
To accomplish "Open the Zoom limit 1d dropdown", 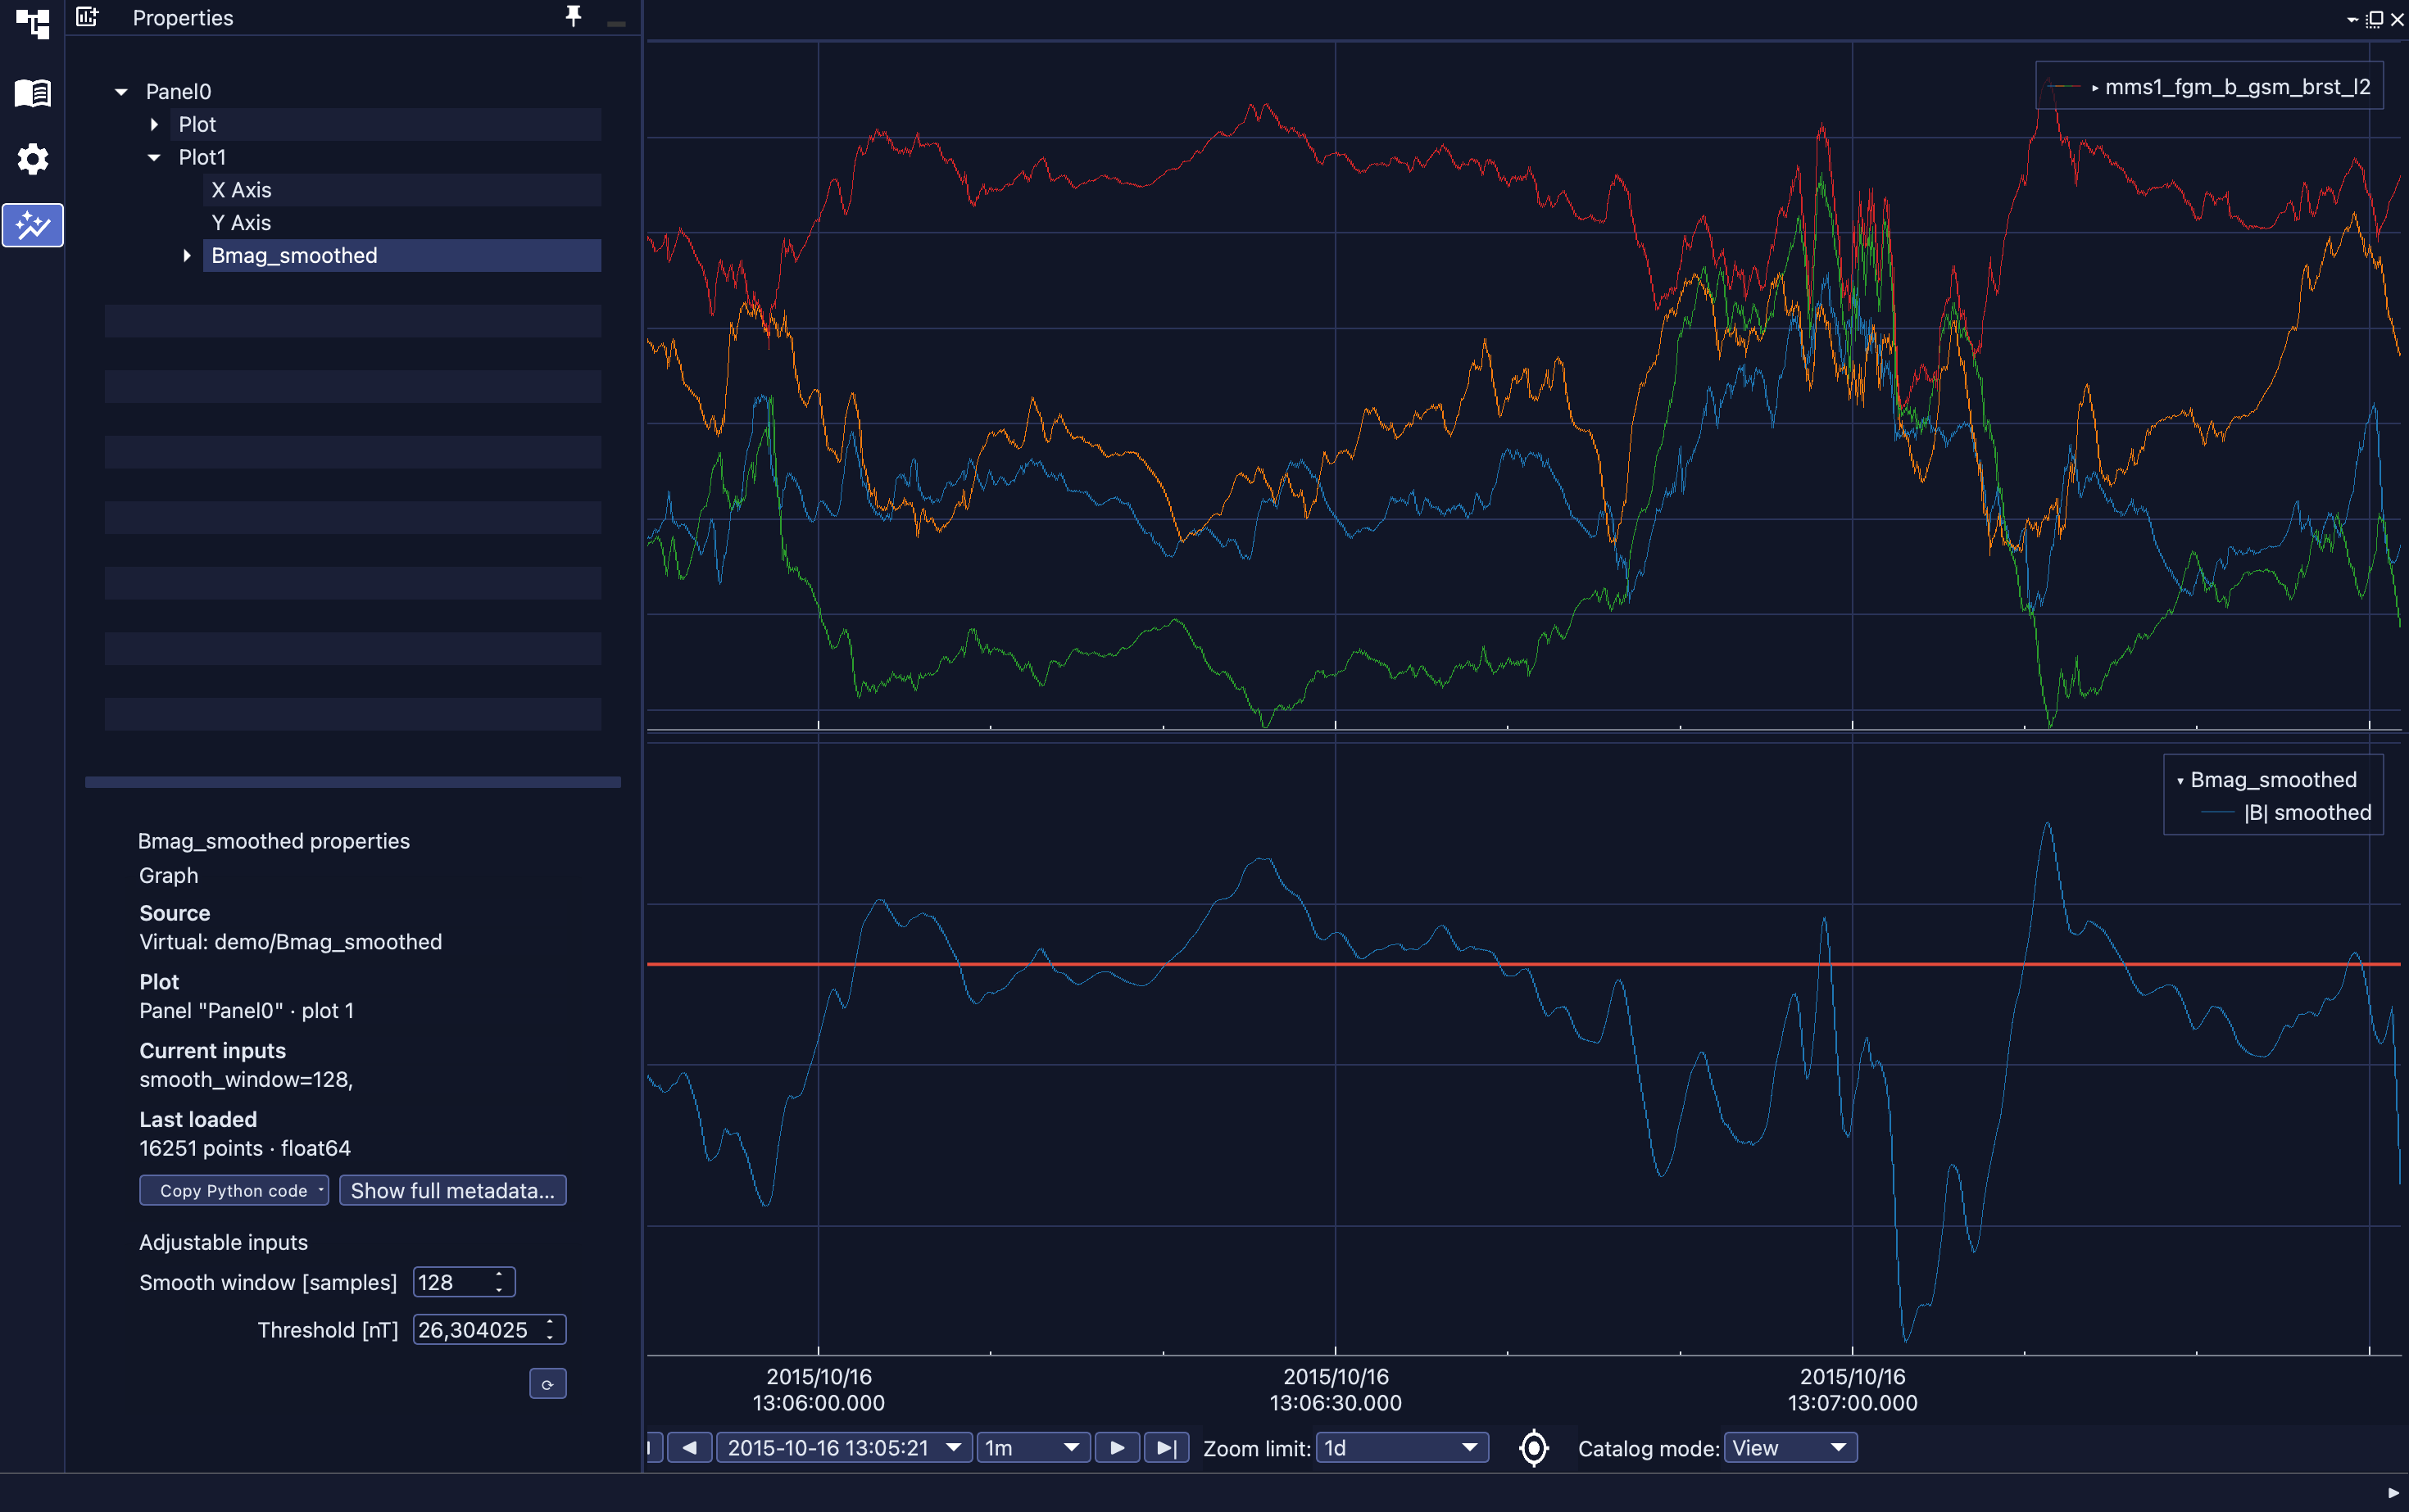I will (1402, 1448).
